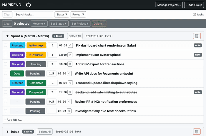The height and width of the screenshot is (136, 206).
Task: Focus the Search tasks input field
Action: click(x=33, y=14)
